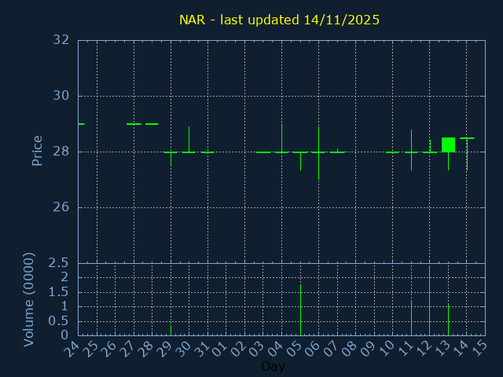Viewport: 503px width, 377px height.
Task: Click the large green candle body on day 13
Action: tap(448, 145)
